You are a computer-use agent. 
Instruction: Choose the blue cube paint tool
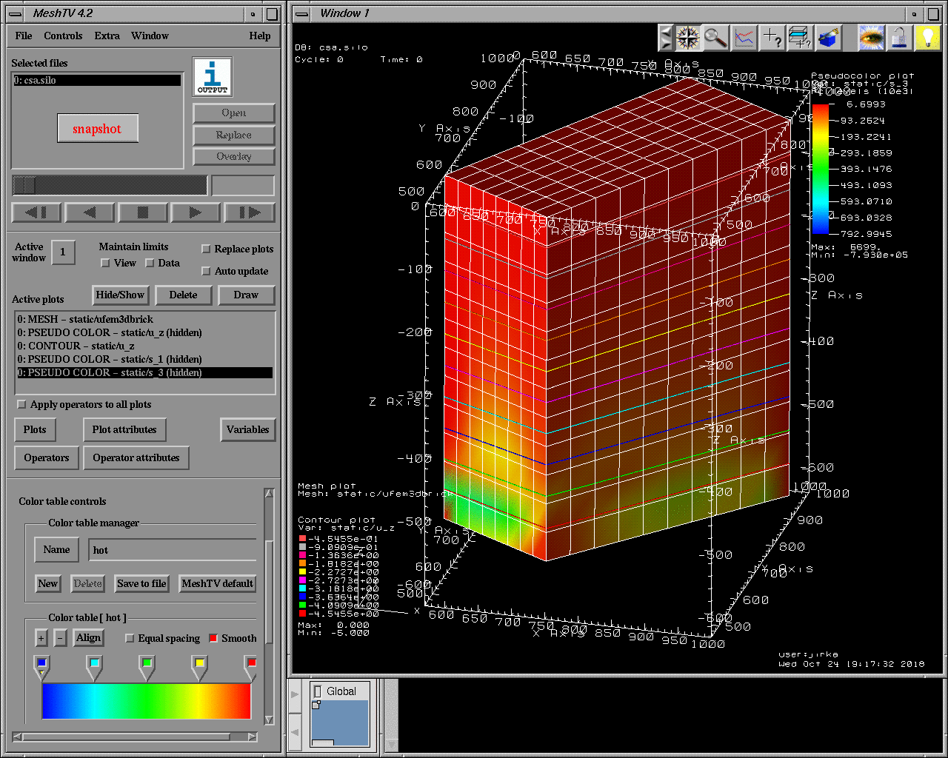tap(828, 38)
